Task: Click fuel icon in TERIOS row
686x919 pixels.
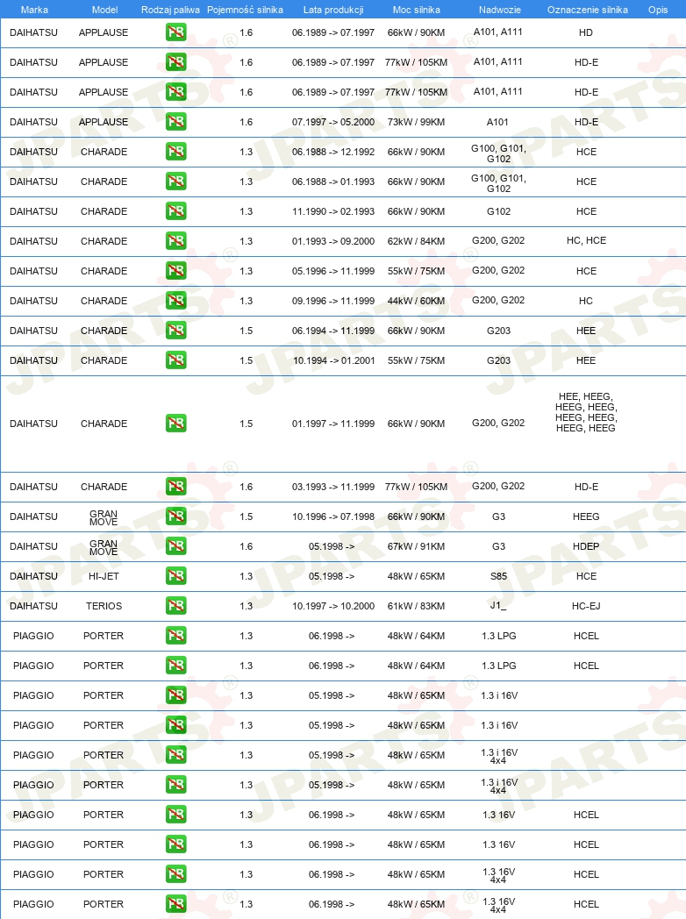Action: pyautogui.click(x=176, y=606)
